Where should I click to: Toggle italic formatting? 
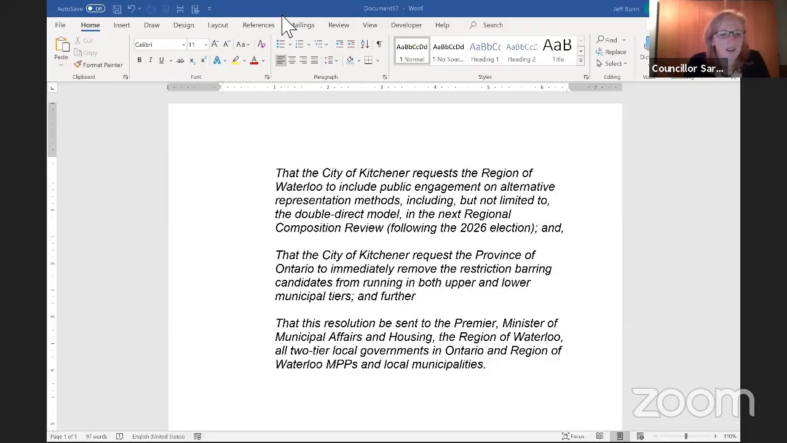point(151,60)
